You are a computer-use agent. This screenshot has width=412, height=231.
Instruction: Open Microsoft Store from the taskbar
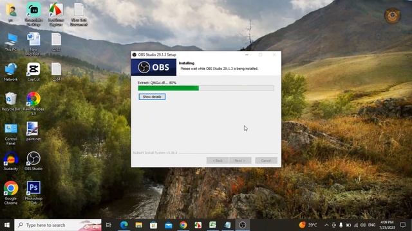click(153, 225)
